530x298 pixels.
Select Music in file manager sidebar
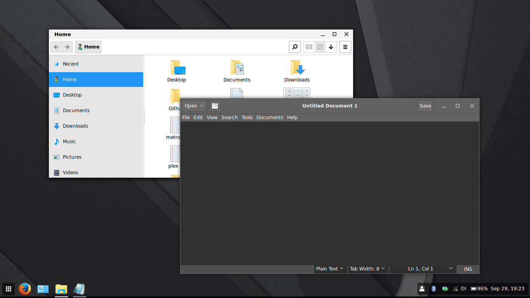coord(96,142)
